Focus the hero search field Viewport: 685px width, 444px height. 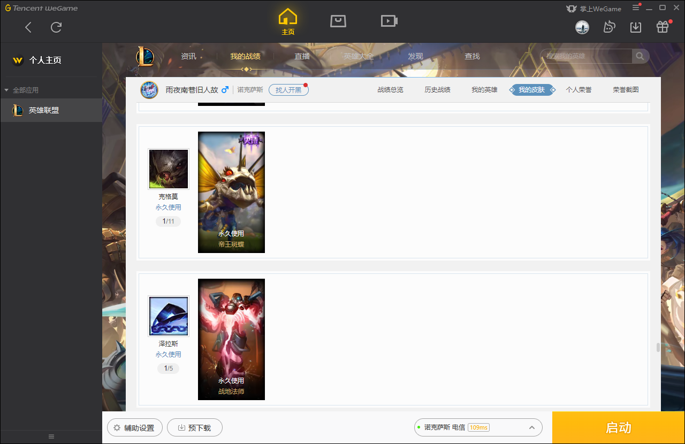(x=587, y=56)
